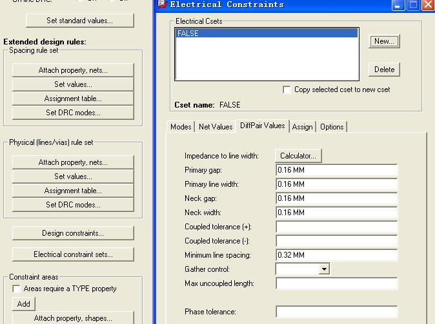Open Assignment table... under Spacing rule set
The height and width of the screenshot is (324, 435).
pyautogui.click(x=73, y=99)
